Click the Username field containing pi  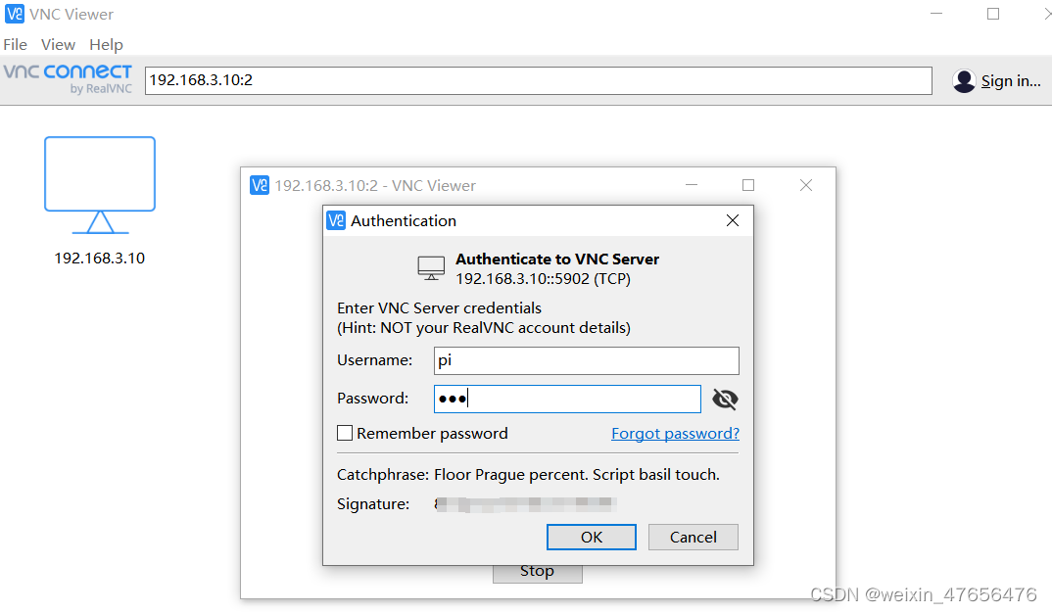point(587,360)
